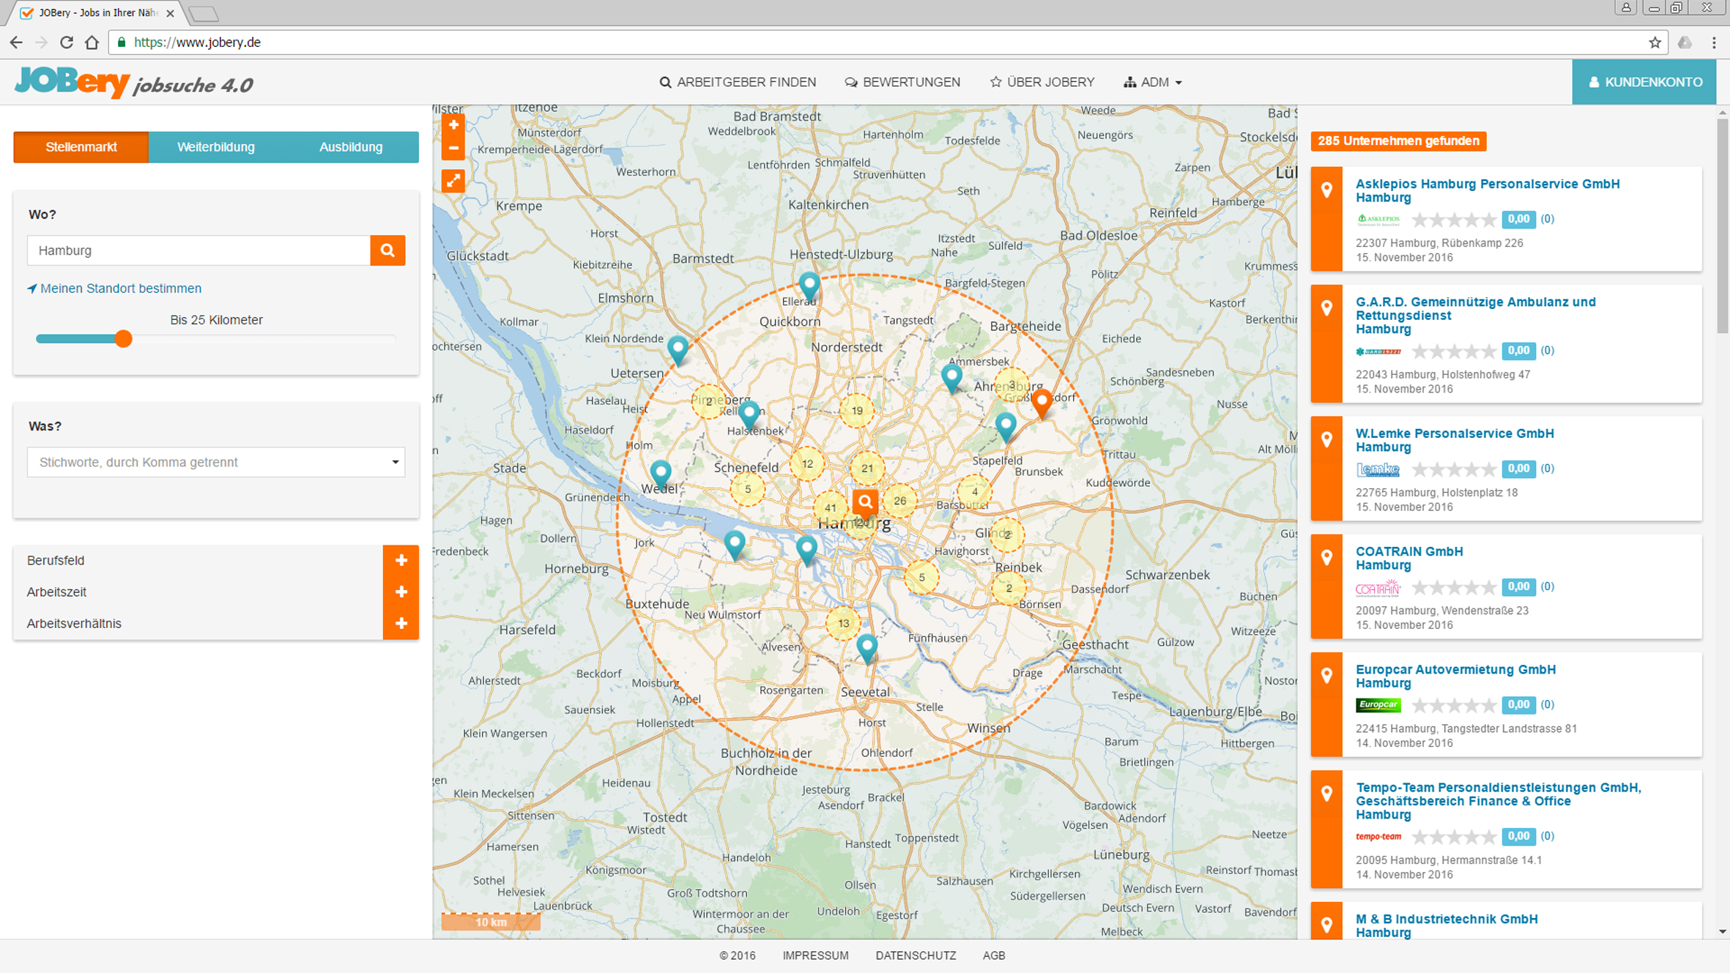Switch to the Ausbildung tab
This screenshot has height=973, width=1730.
351,147
